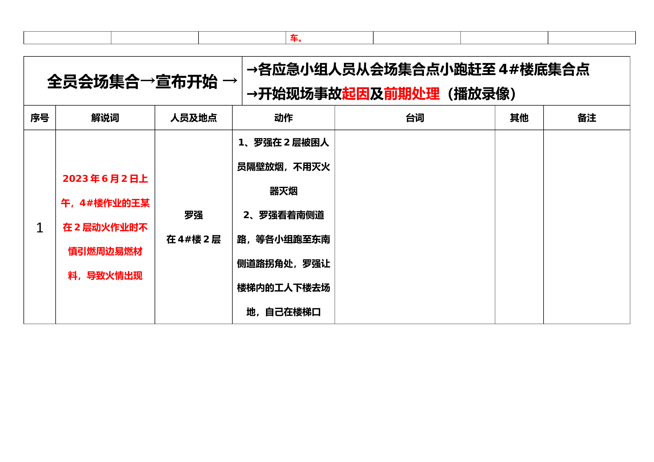The width and height of the screenshot is (654, 462).
Task: Select the row number 1 cell
Action: point(40,228)
